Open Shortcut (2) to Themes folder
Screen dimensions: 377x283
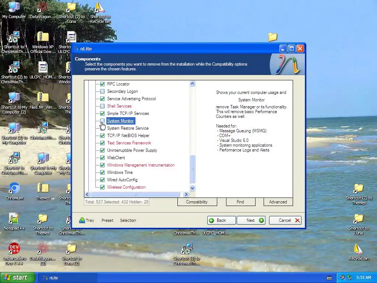(x=359, y=194)
